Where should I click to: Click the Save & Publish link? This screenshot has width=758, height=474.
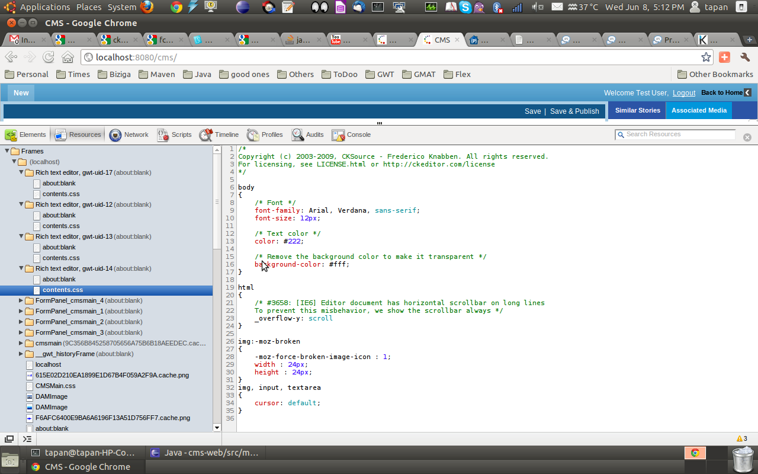pos(574,111)
